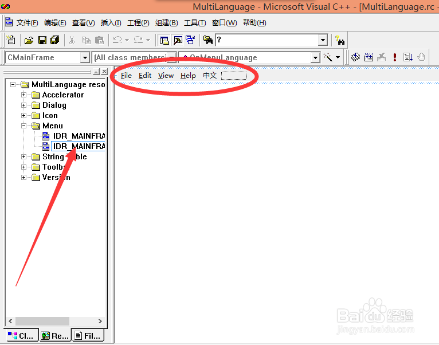Toggle the Workspace window icon
Image resolution: width=439 pixels, height=345 pixels.
164,40
